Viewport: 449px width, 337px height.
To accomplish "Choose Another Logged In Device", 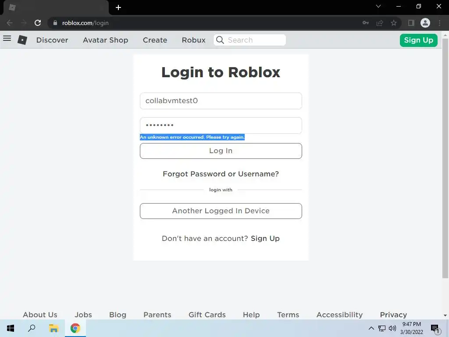I will coord(221,211).
